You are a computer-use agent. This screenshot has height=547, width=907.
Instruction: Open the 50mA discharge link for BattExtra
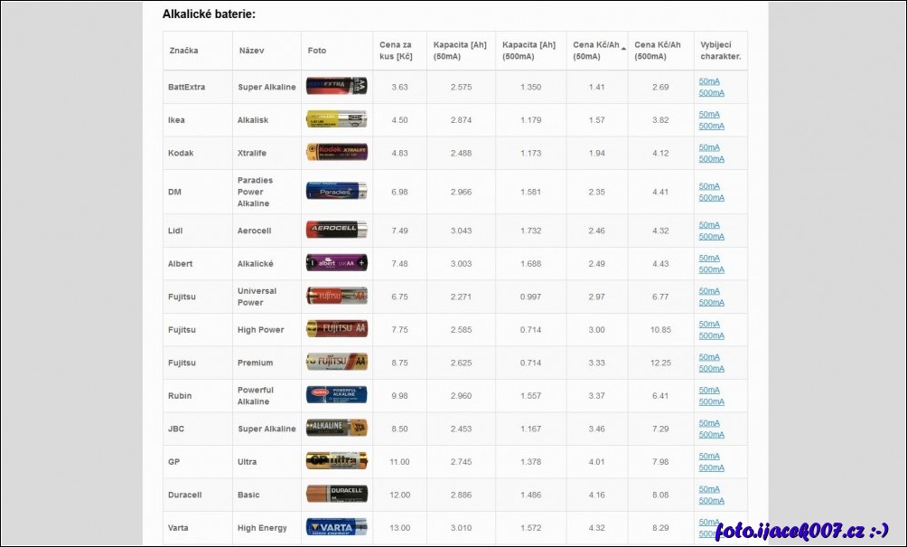tap(709, 81)
